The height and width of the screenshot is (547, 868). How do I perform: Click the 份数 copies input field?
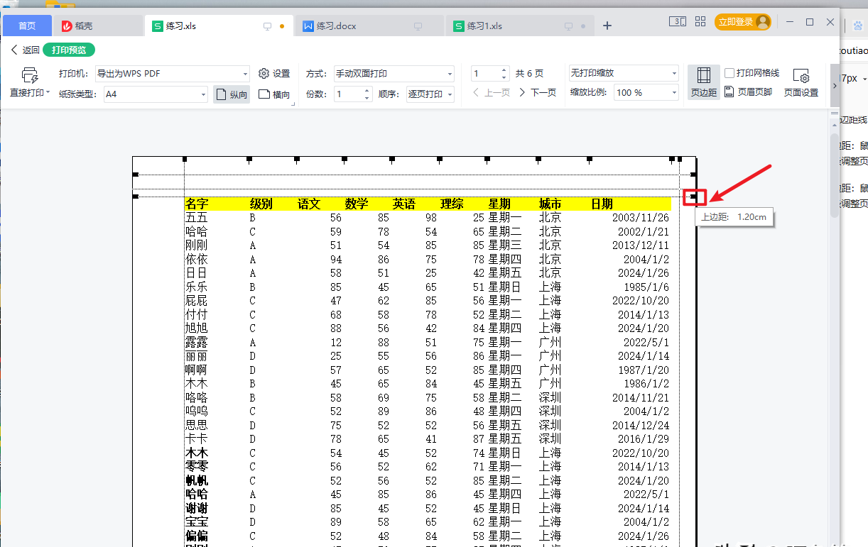(348, 94)
